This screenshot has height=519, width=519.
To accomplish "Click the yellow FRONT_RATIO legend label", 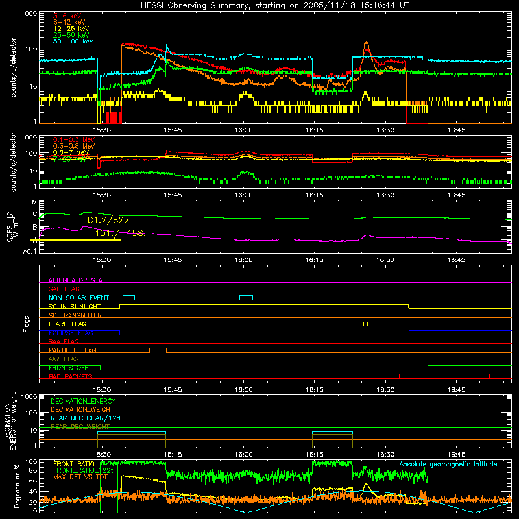I will coord(74,464).
